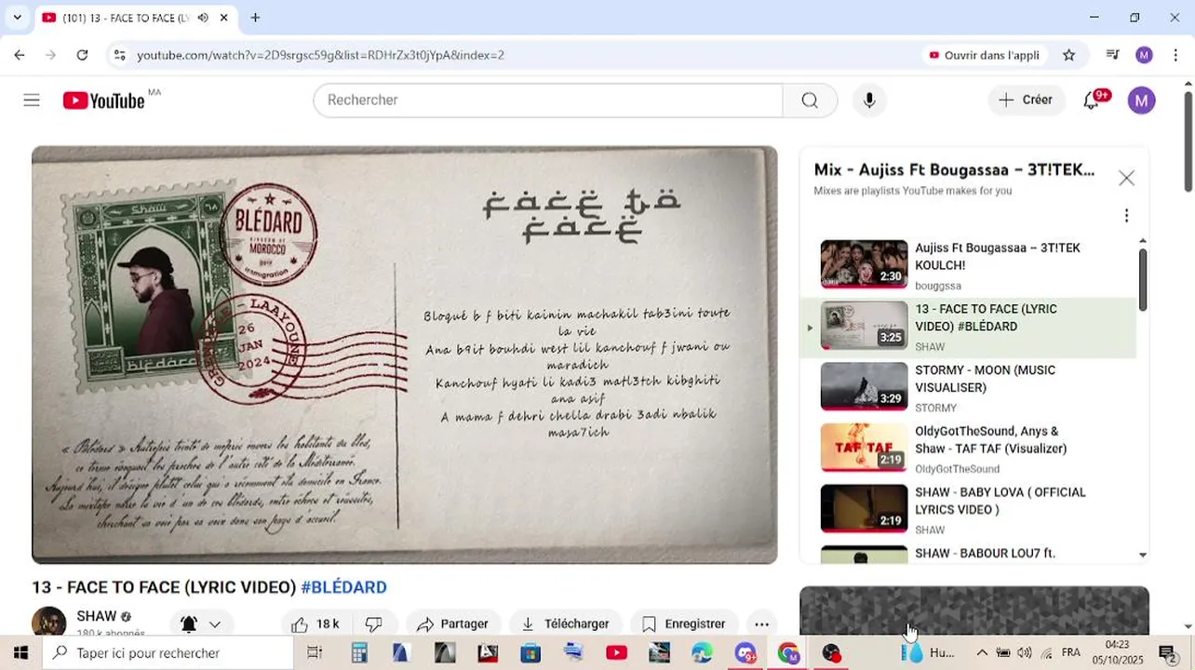The height and width of the screenshot is (670, 1195).
Task: Like the video with thumbs up
Action: (315, 624)
